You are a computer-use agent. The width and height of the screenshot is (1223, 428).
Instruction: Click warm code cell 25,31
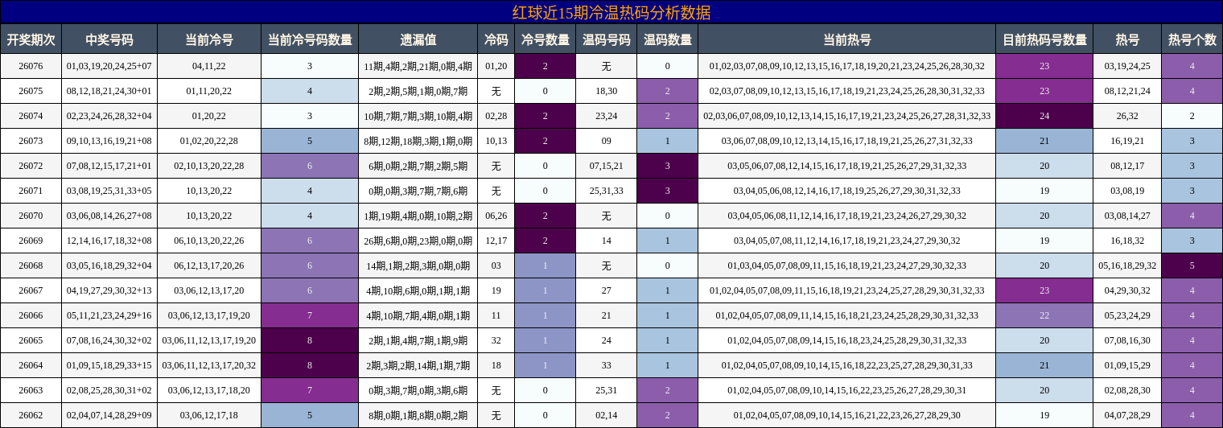point(607,390)
